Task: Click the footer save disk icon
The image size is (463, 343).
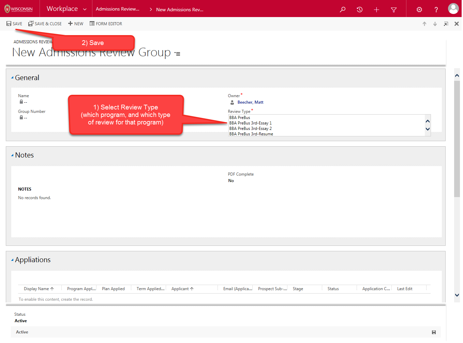Action: (x=434, y=332)
